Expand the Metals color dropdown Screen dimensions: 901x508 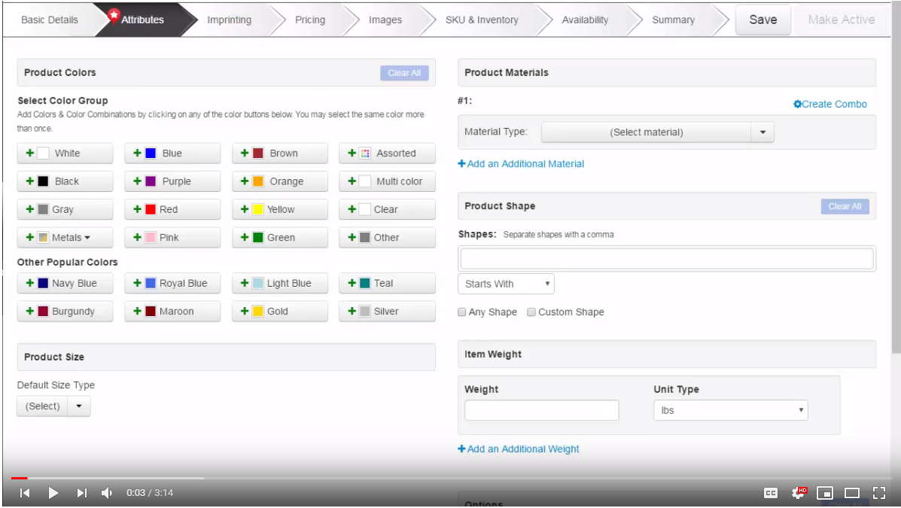point(65,237)
